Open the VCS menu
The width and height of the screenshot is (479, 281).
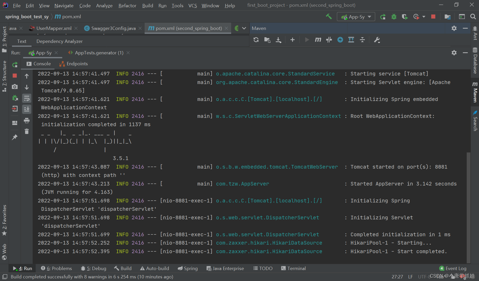(193, 5)
